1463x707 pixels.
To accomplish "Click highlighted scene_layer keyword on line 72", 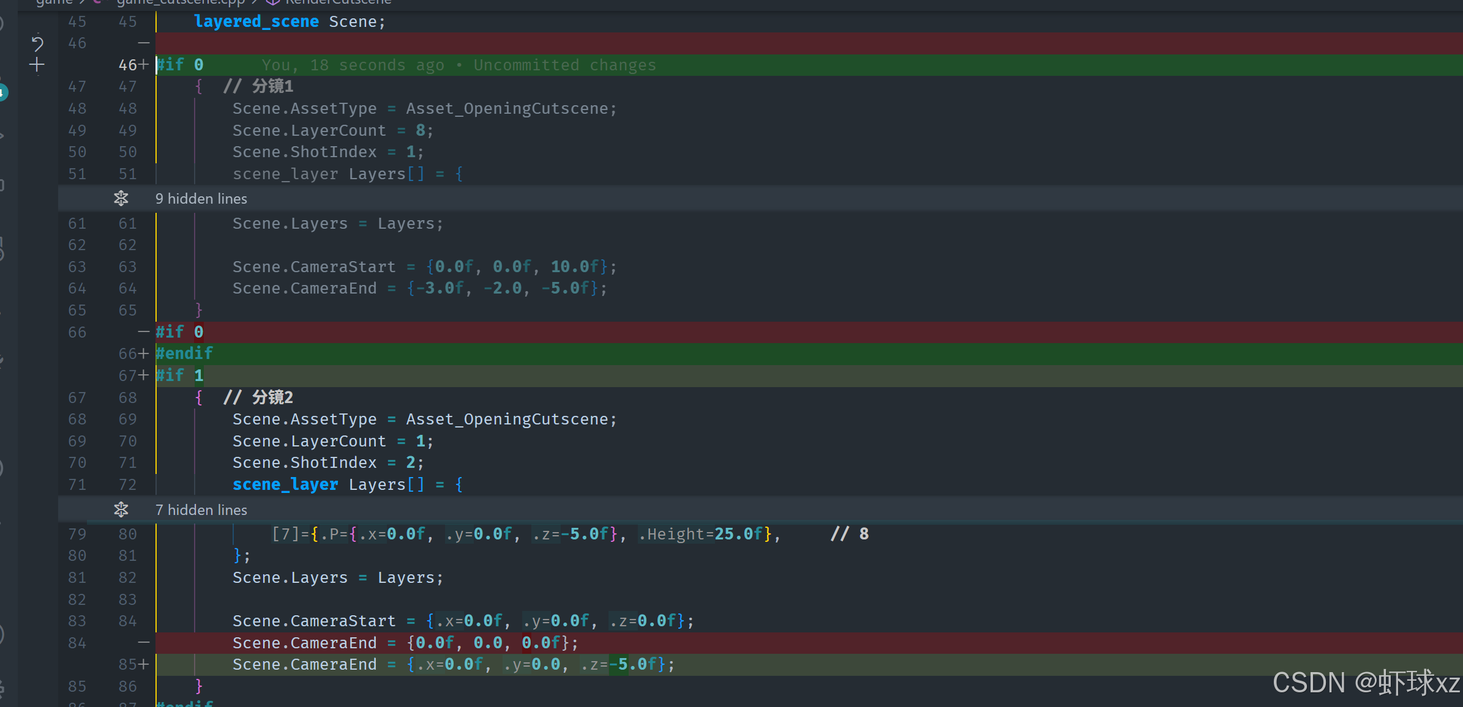I will [285, 485].
